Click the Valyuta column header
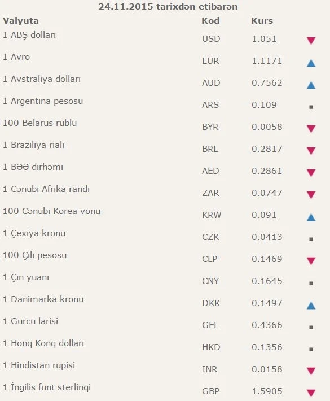Screen dimensions: 330x401 [x=21, y=21]
